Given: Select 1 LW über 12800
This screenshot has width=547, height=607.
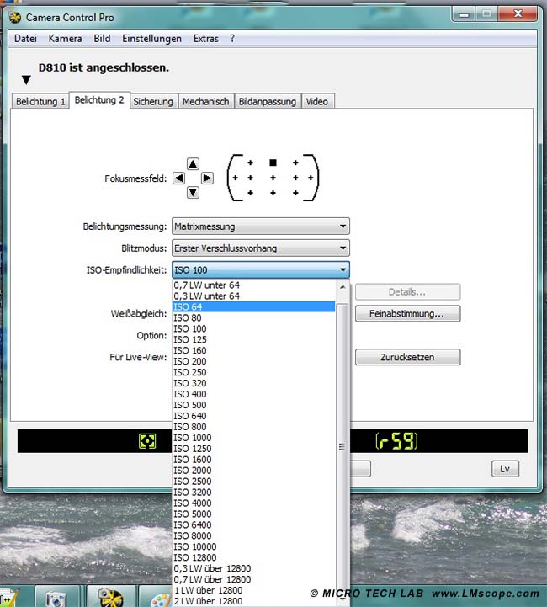Looking at the screenshot, I should tap(254, 590).
